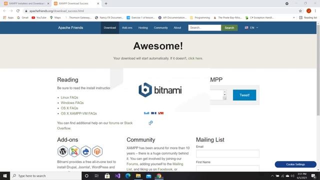Open Linux FAQs link

click(x=69, y=97)
